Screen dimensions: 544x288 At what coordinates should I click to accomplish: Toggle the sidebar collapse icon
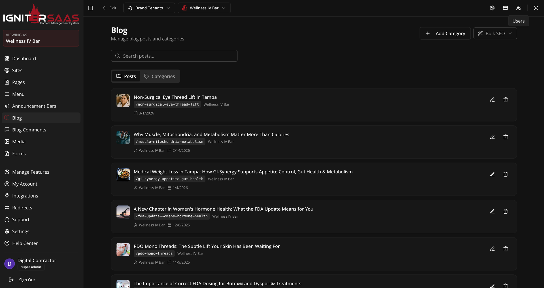pos(91,8)
